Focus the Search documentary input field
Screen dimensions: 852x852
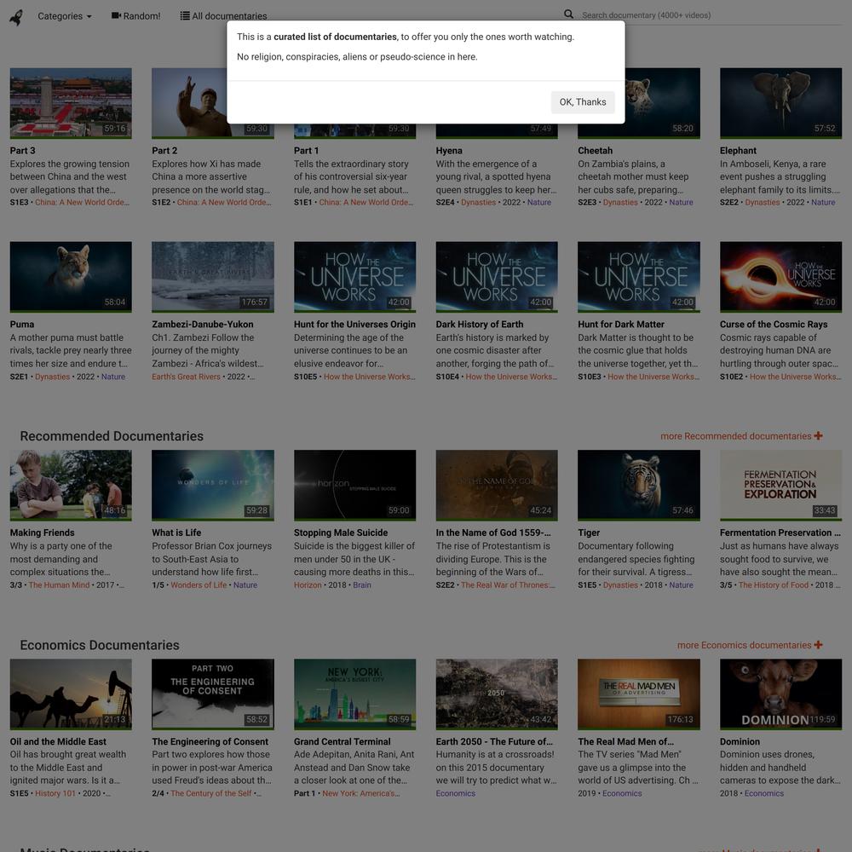click(711, 15)
